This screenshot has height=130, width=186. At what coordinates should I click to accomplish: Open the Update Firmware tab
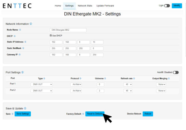coord(105,6)
